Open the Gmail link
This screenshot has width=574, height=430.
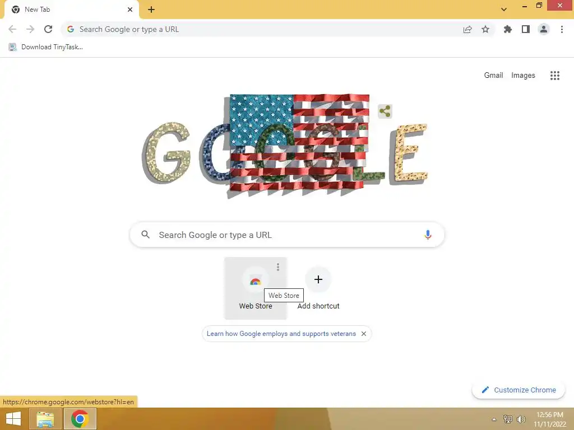click(x=493, y=76)
